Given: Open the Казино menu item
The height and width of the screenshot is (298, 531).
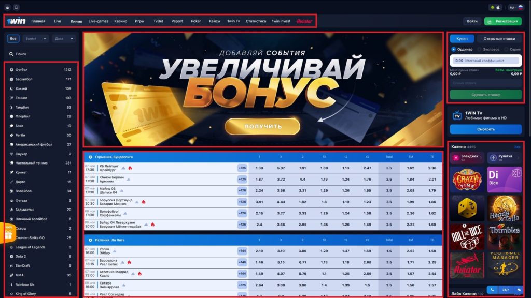Looking at the screenshot, I should pos(120,21).
